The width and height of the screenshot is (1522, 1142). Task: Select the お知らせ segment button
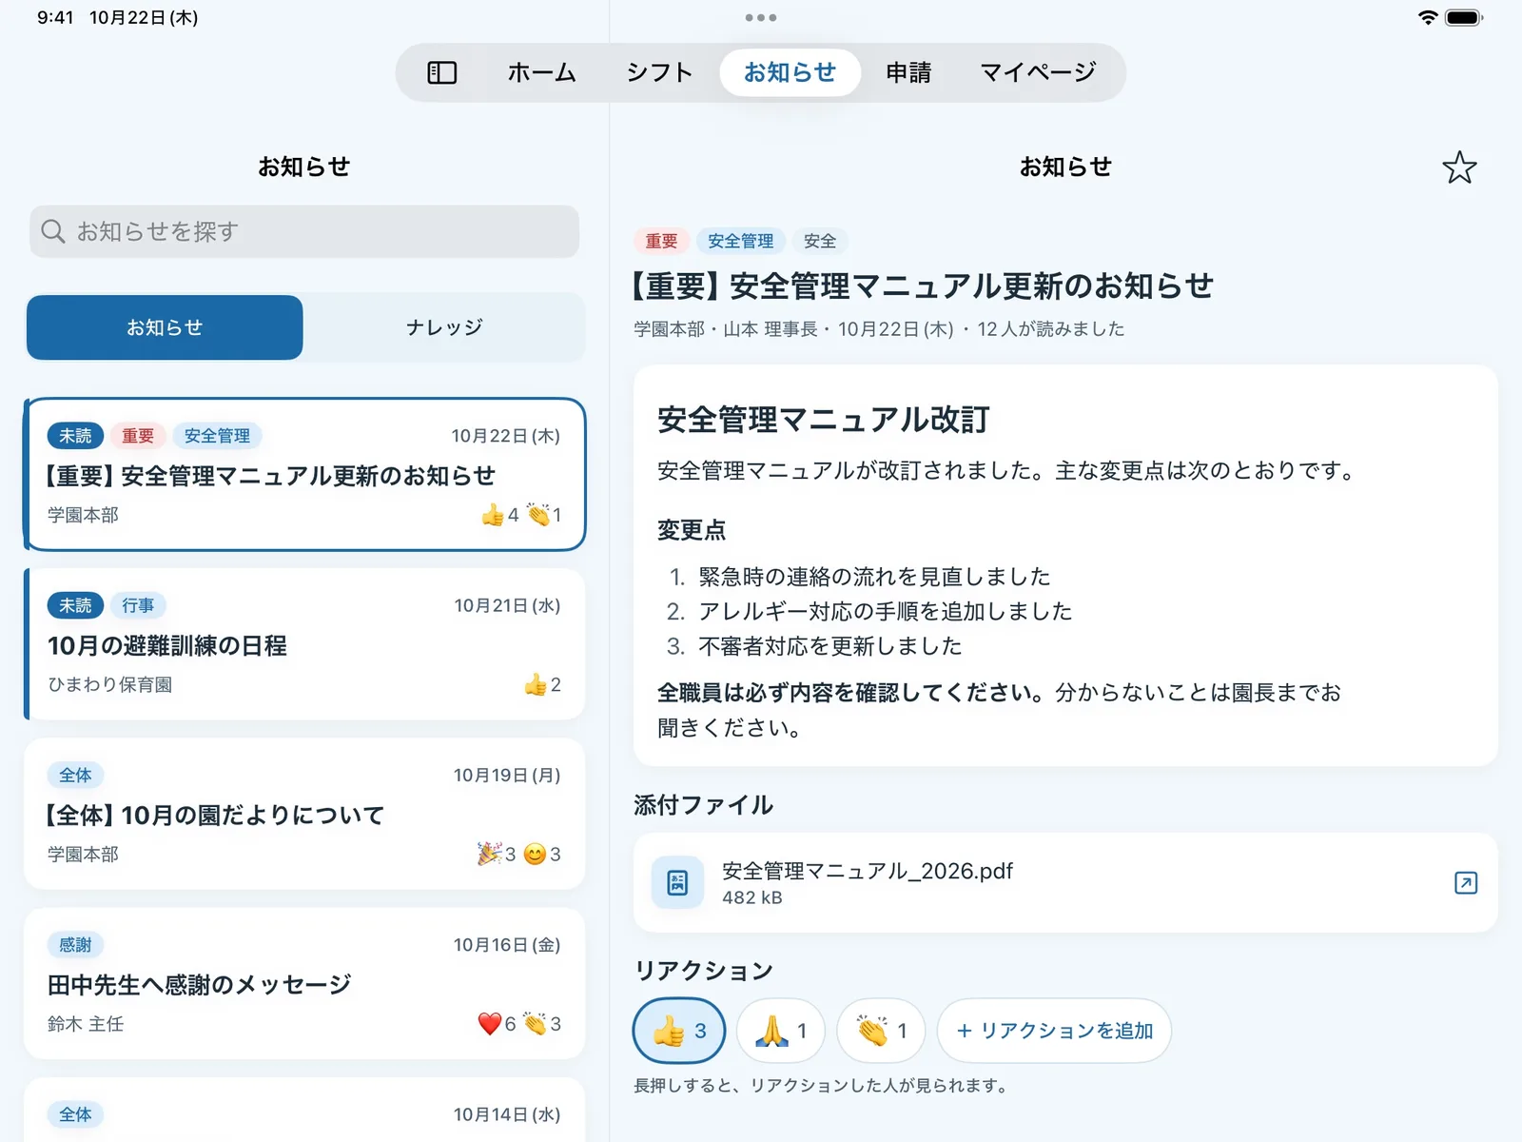pos(165,327)
